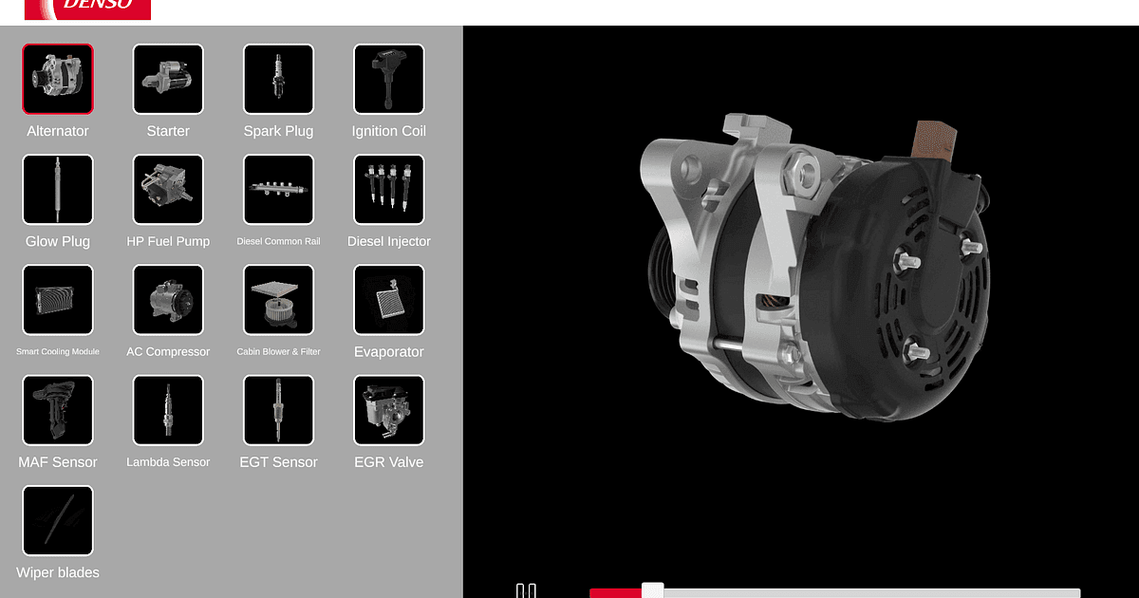This screenshot has width=1139, height=598.
Task: Open the Ignition Coil model
Action: coord(388,79)
